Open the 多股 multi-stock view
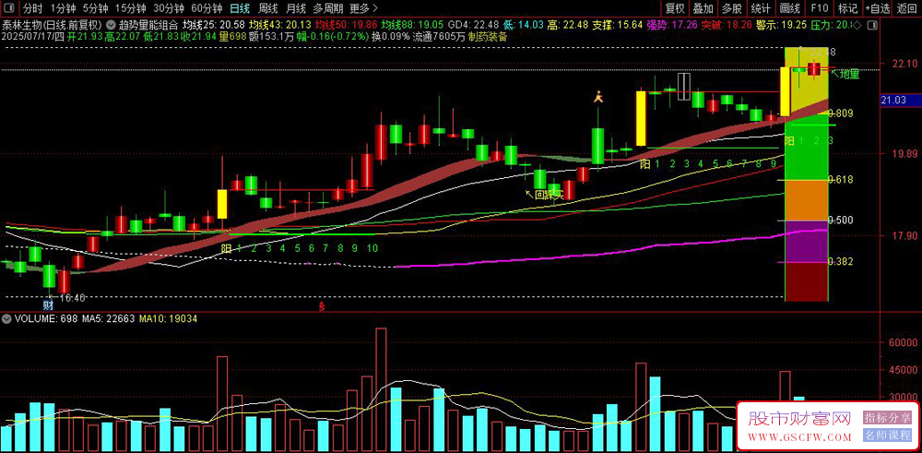Screen dimensions: 922x453 [x=732, y=8]
